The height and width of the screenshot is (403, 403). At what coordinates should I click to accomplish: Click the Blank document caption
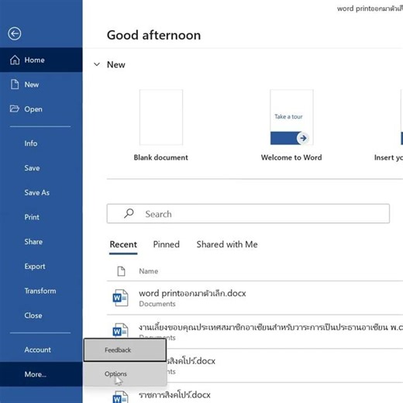coord(160,157)
